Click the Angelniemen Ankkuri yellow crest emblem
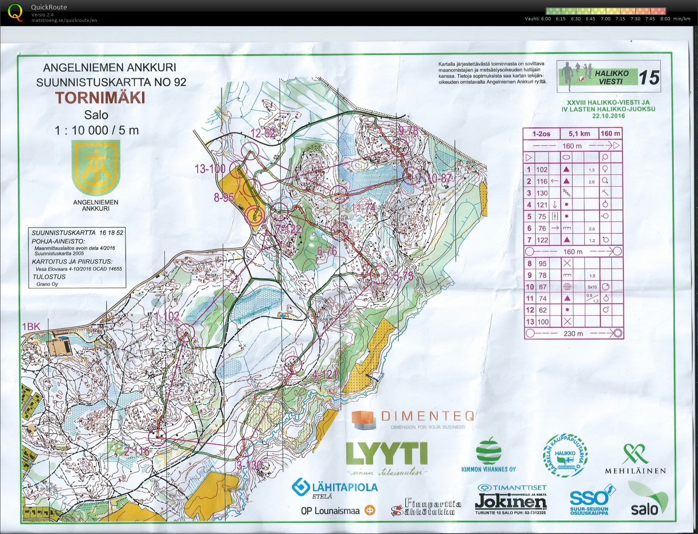 click(96, 167)
